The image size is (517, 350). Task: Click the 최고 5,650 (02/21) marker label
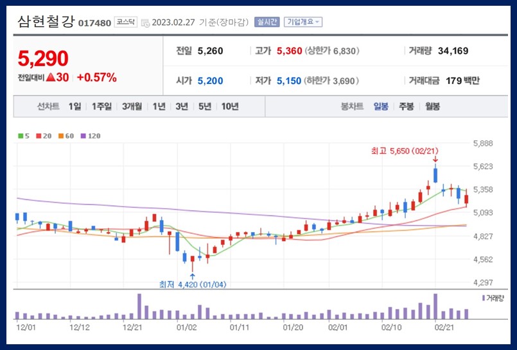point(405,151)
